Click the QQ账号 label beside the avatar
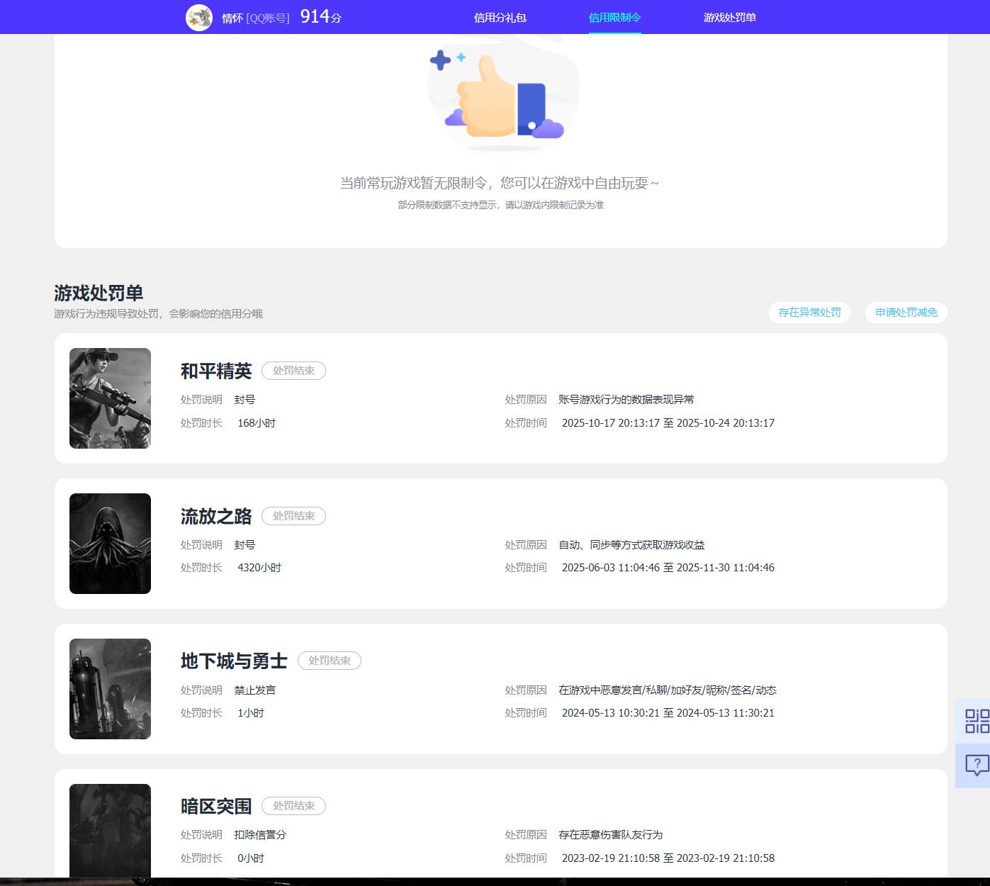The height and width of the screenshot is (886, 990). (268, 18)
